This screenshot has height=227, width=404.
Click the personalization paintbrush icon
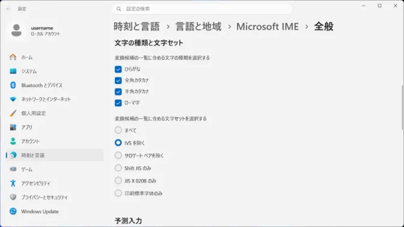click(x=13, y=114)
